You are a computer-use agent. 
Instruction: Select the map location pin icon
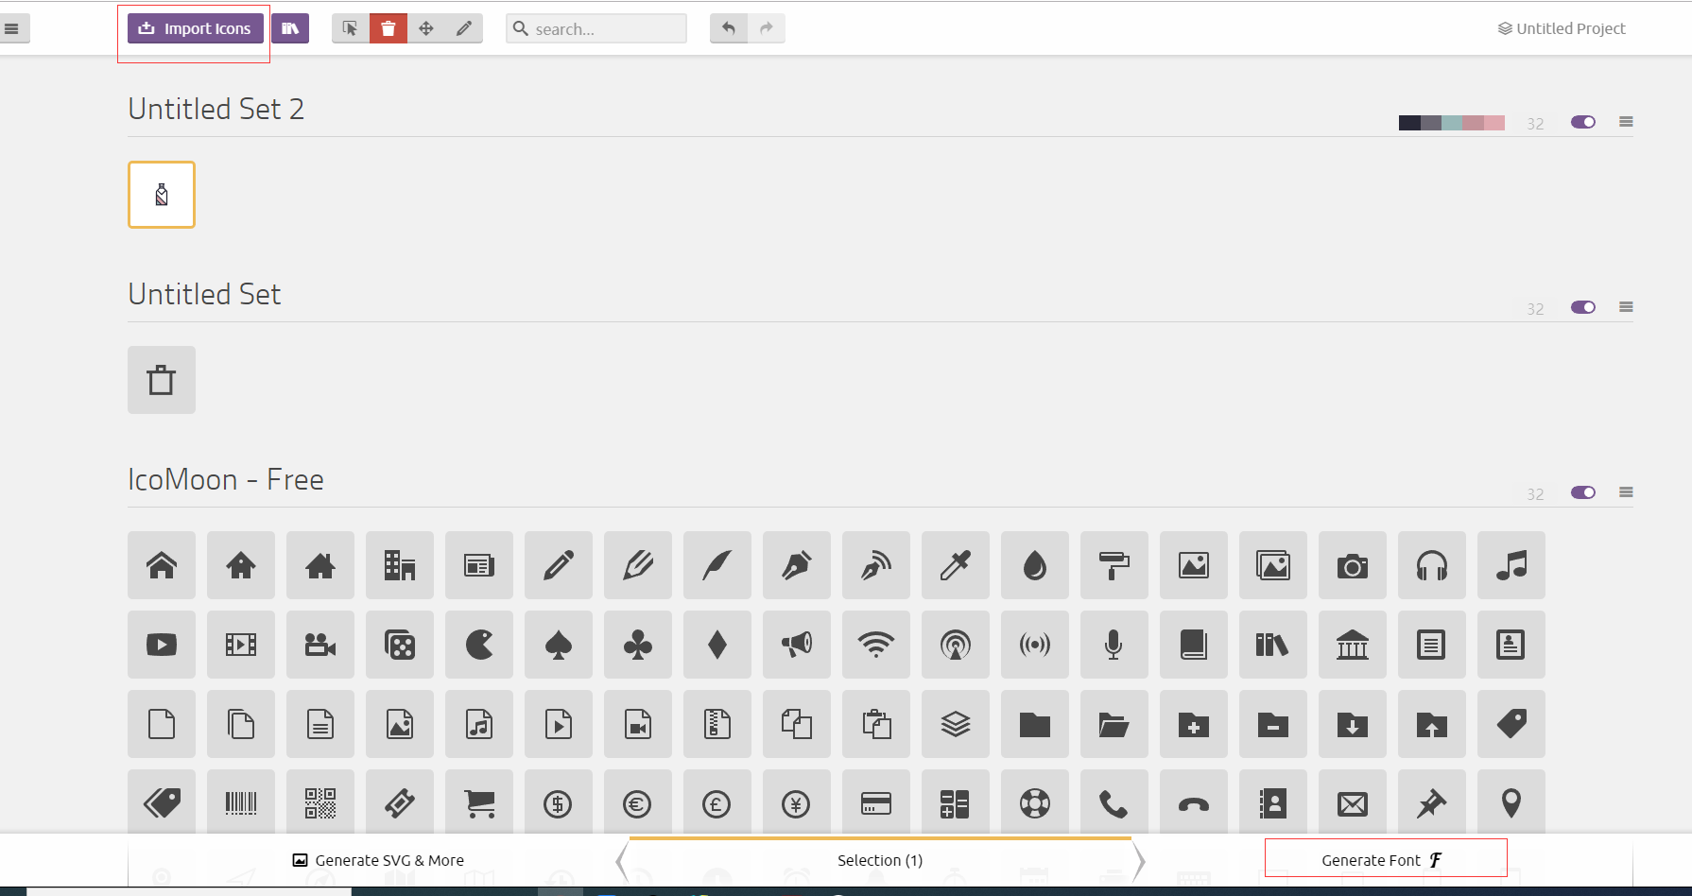[x=1511, y=803]
